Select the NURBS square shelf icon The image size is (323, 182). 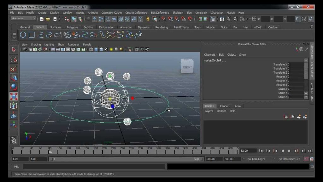pos(32,35)
